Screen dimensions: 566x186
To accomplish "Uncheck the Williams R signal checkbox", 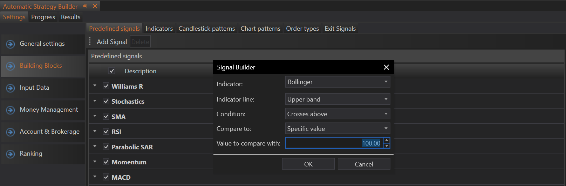I will 106,86.
